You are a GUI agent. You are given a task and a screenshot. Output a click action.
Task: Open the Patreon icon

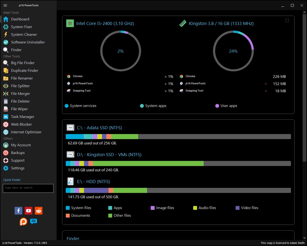[24, 221]
